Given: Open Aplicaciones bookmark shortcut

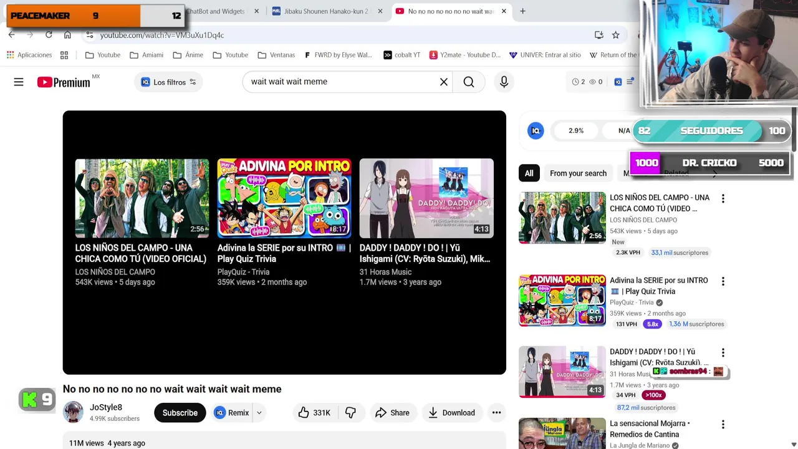Looking at the screenshot, I should point(29,55).
